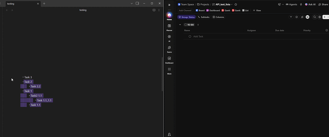
Task: Collapse the TO DO group
Action: click(180, 25)
